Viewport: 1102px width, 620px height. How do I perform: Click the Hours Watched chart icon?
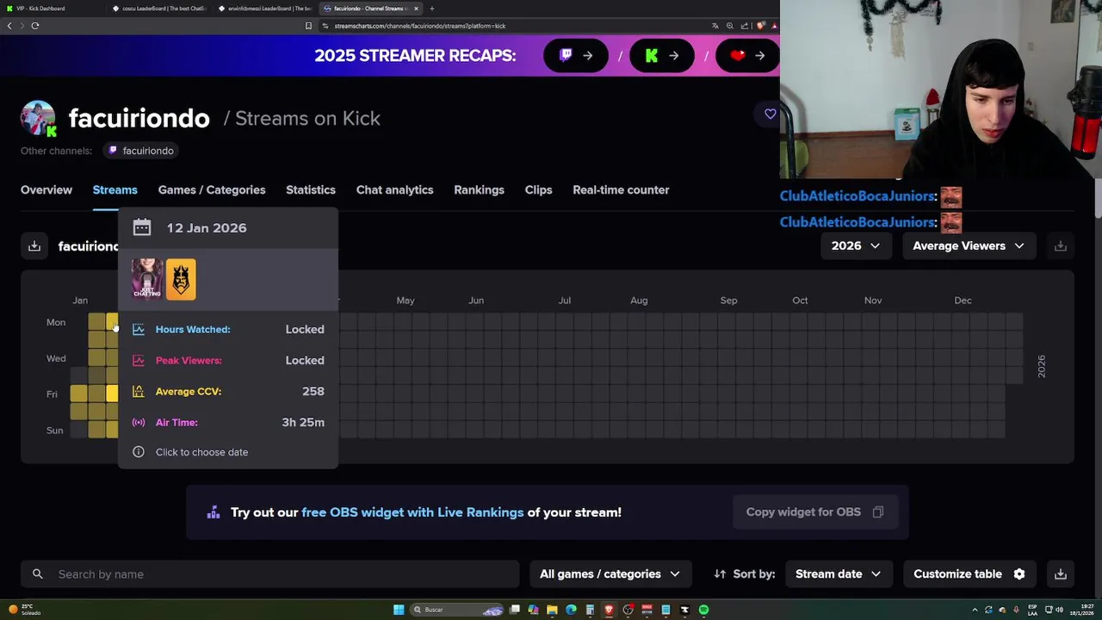click(x=138, y=329)
